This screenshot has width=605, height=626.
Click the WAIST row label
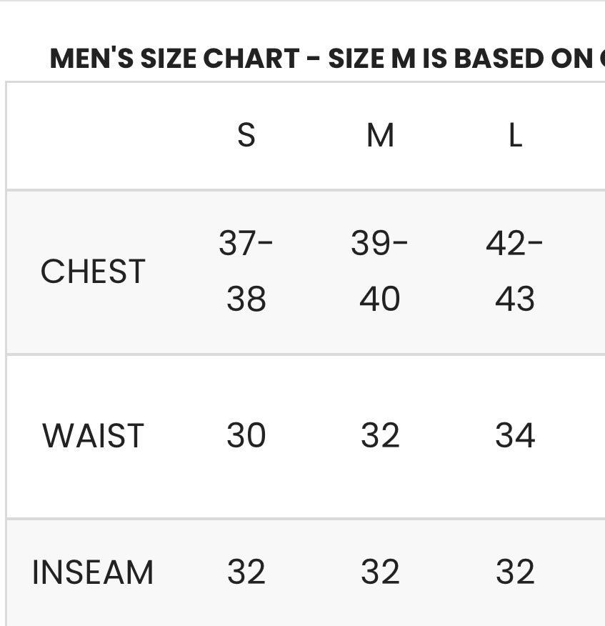(93, 436)
